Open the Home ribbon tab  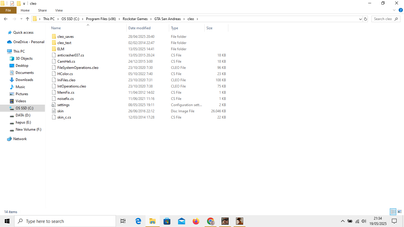click(x=25, y=10)
